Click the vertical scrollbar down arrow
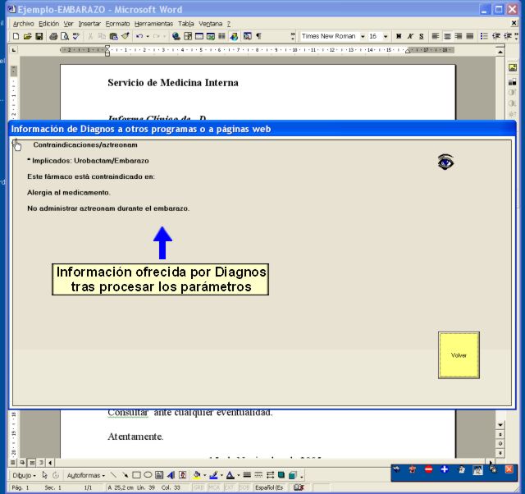 point(500,425)
